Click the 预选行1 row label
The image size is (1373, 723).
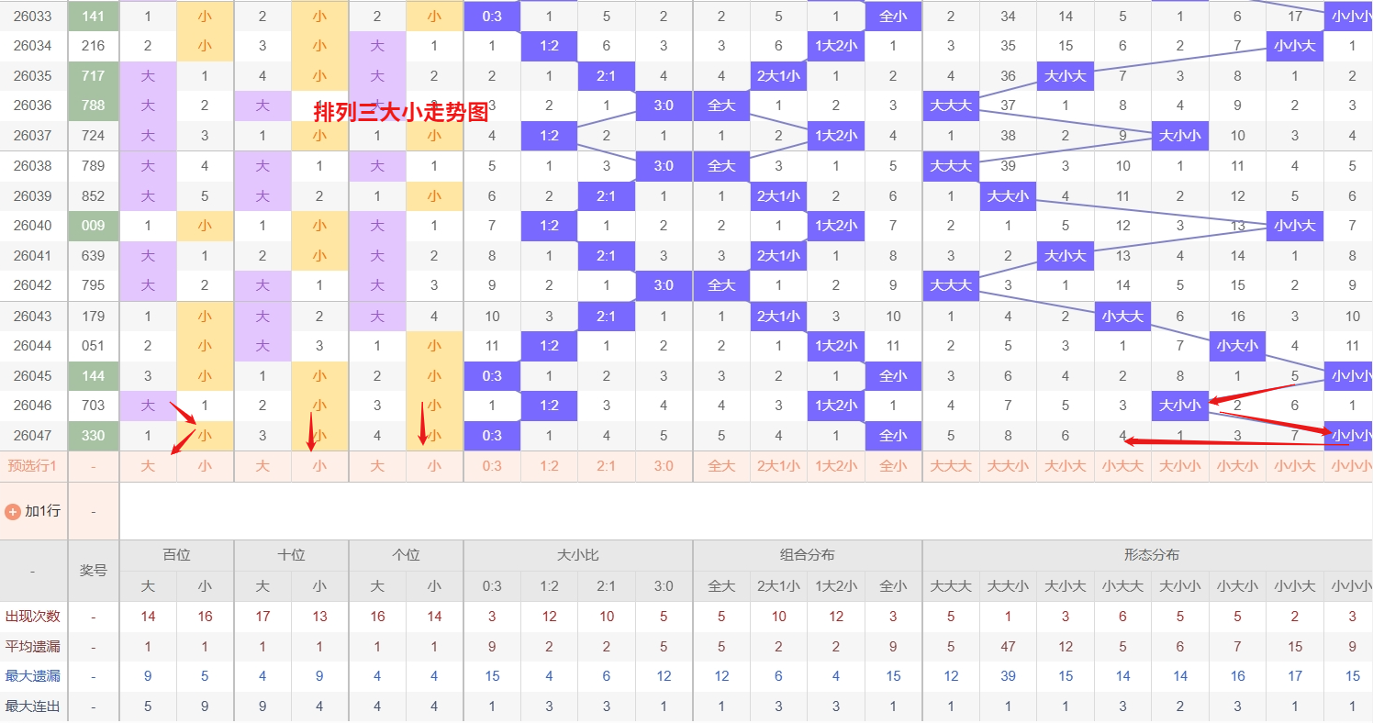(x=33, y=466)
